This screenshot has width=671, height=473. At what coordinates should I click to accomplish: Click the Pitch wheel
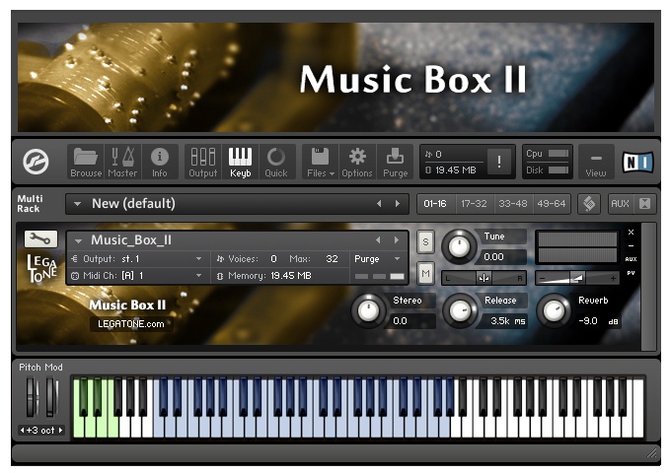(31, 397)
